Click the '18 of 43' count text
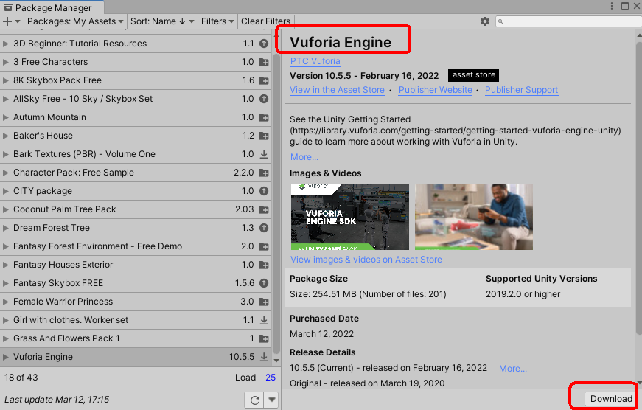This screenshot has width=642, height=410. (x=21, y=378)
